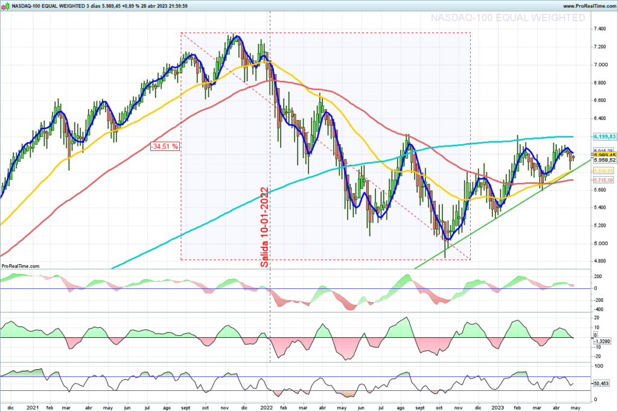Click the 50,453 oscillator value tag
The width and height of the screenshot is (618, 412).
pyautogui.click(x=601, y=383)
